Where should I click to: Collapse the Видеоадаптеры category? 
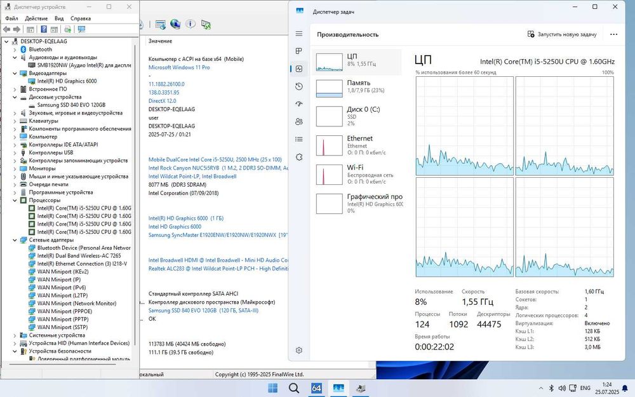15,73
